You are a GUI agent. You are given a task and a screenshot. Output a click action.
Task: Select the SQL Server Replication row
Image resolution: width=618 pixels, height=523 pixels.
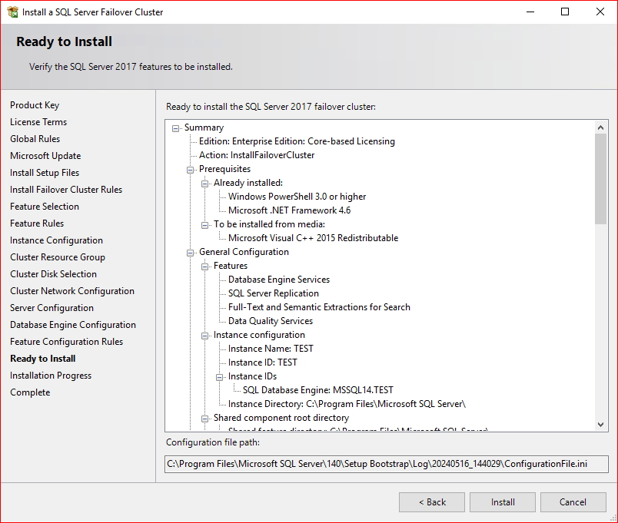tap(273, 293)
